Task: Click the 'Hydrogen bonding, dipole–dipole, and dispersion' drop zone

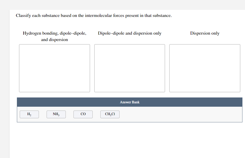Action: coord(54,68)
